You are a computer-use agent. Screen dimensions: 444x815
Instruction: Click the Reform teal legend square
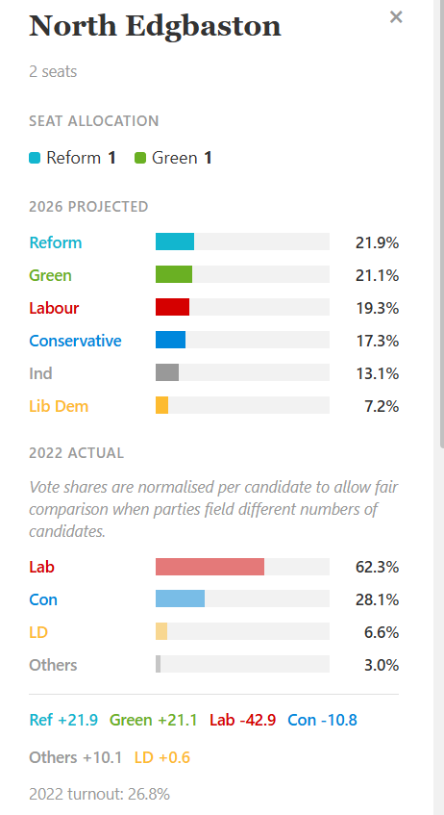pyautogui.click(x=35, y=158)
